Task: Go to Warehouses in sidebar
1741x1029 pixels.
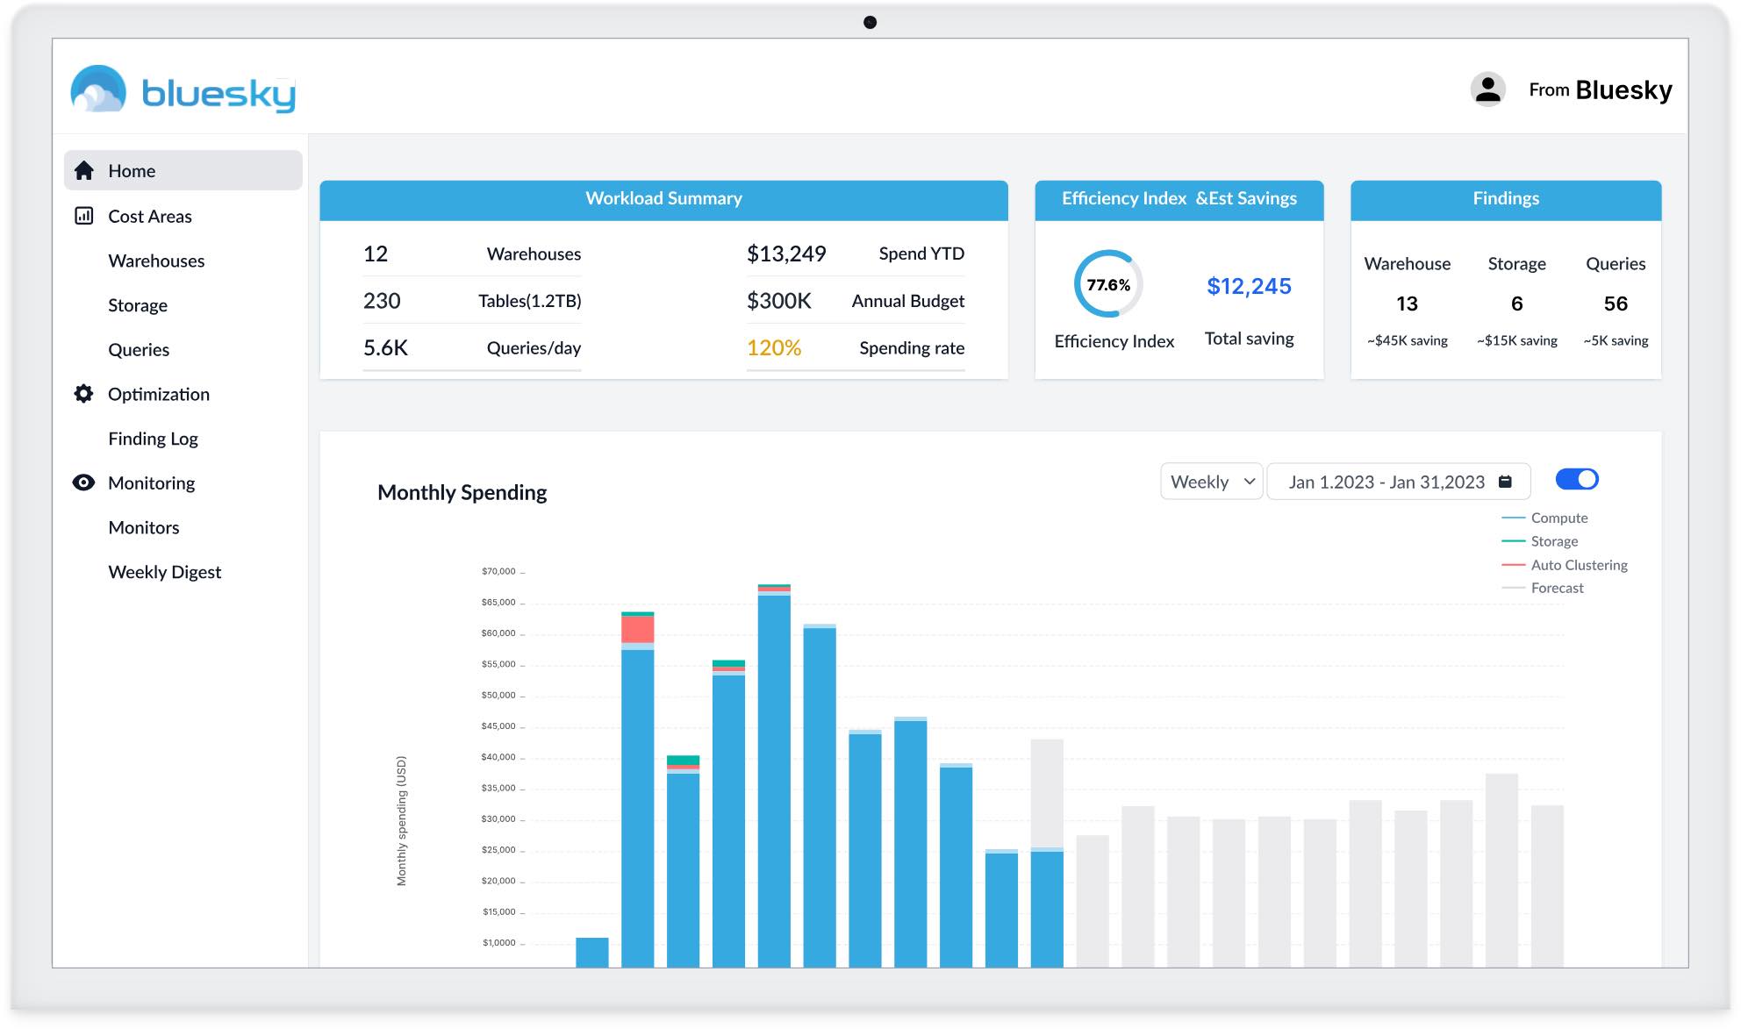Action: click(x=156, y=261)
